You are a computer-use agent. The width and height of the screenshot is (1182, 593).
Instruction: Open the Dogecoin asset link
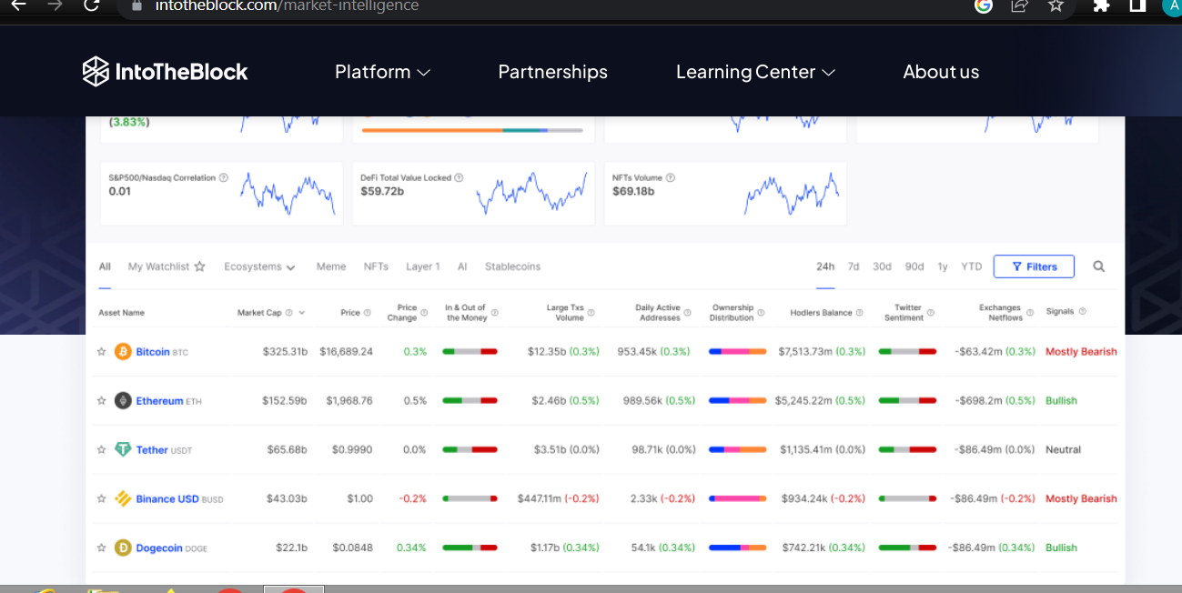pos(160,548)
